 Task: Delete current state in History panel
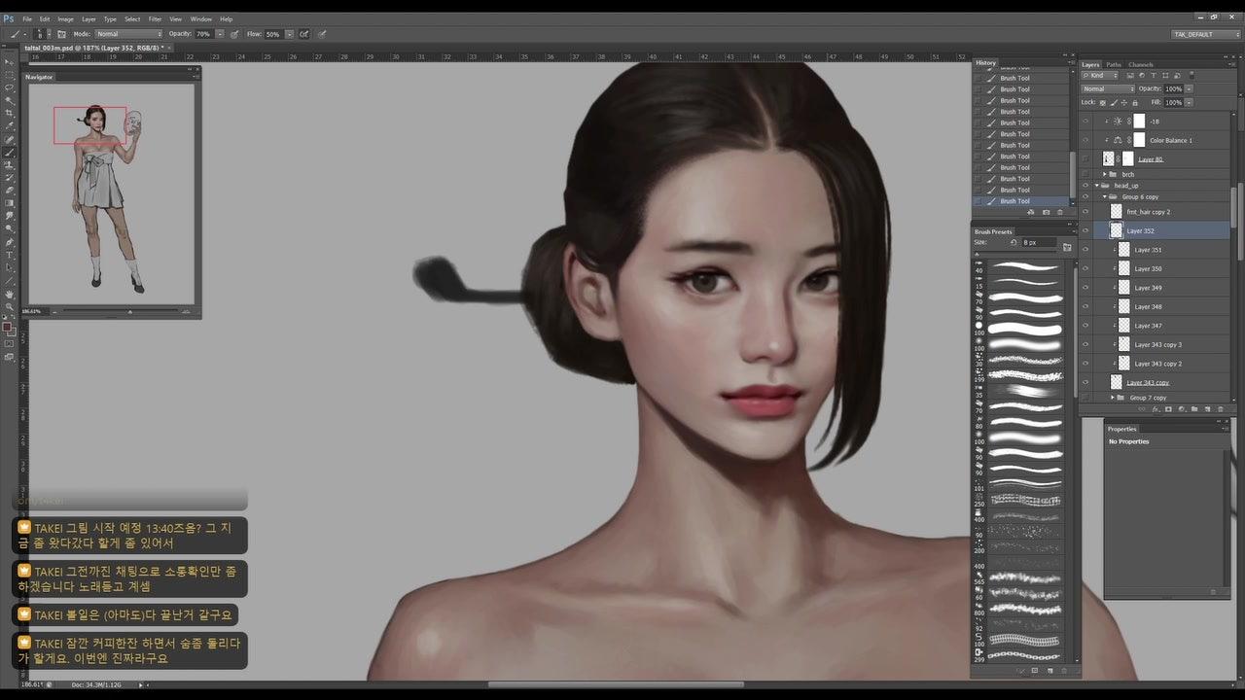[x=1061, y=212]
